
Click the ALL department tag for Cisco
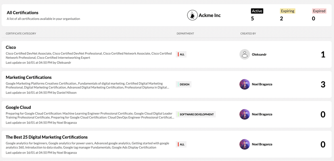(x=182, y=54)
